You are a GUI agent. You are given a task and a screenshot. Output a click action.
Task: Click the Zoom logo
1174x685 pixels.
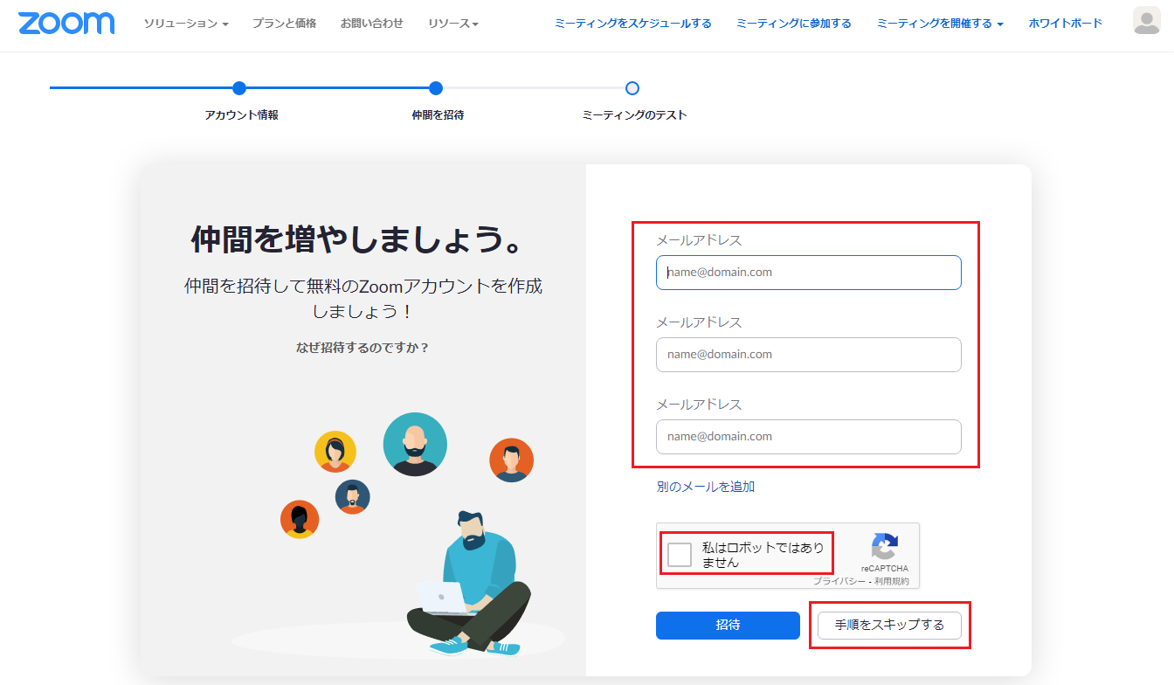66,24
